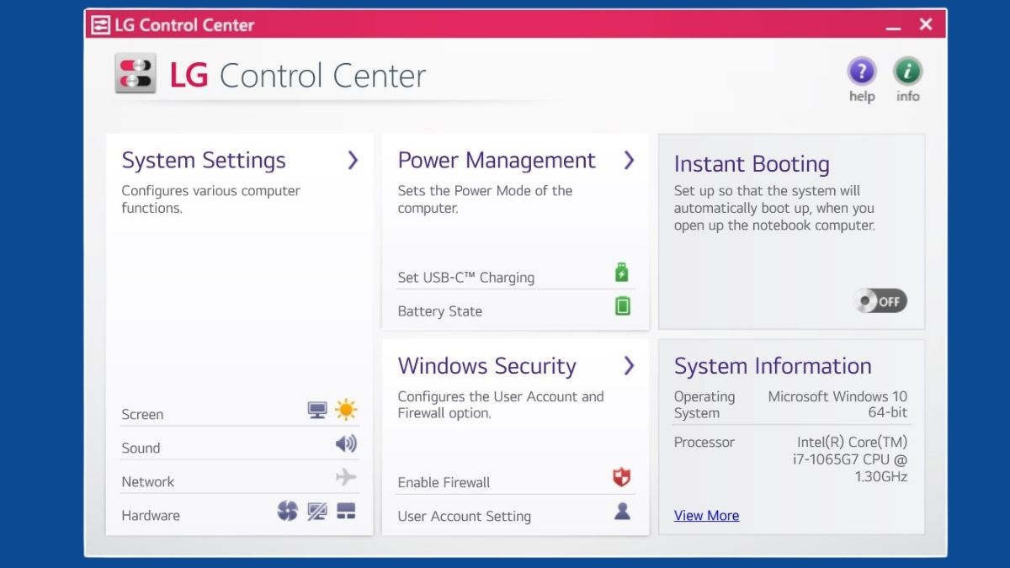Click the sun brightness icon beside Screen
This screenshot has height=568, width=1010.
click(x=346, y=410)
